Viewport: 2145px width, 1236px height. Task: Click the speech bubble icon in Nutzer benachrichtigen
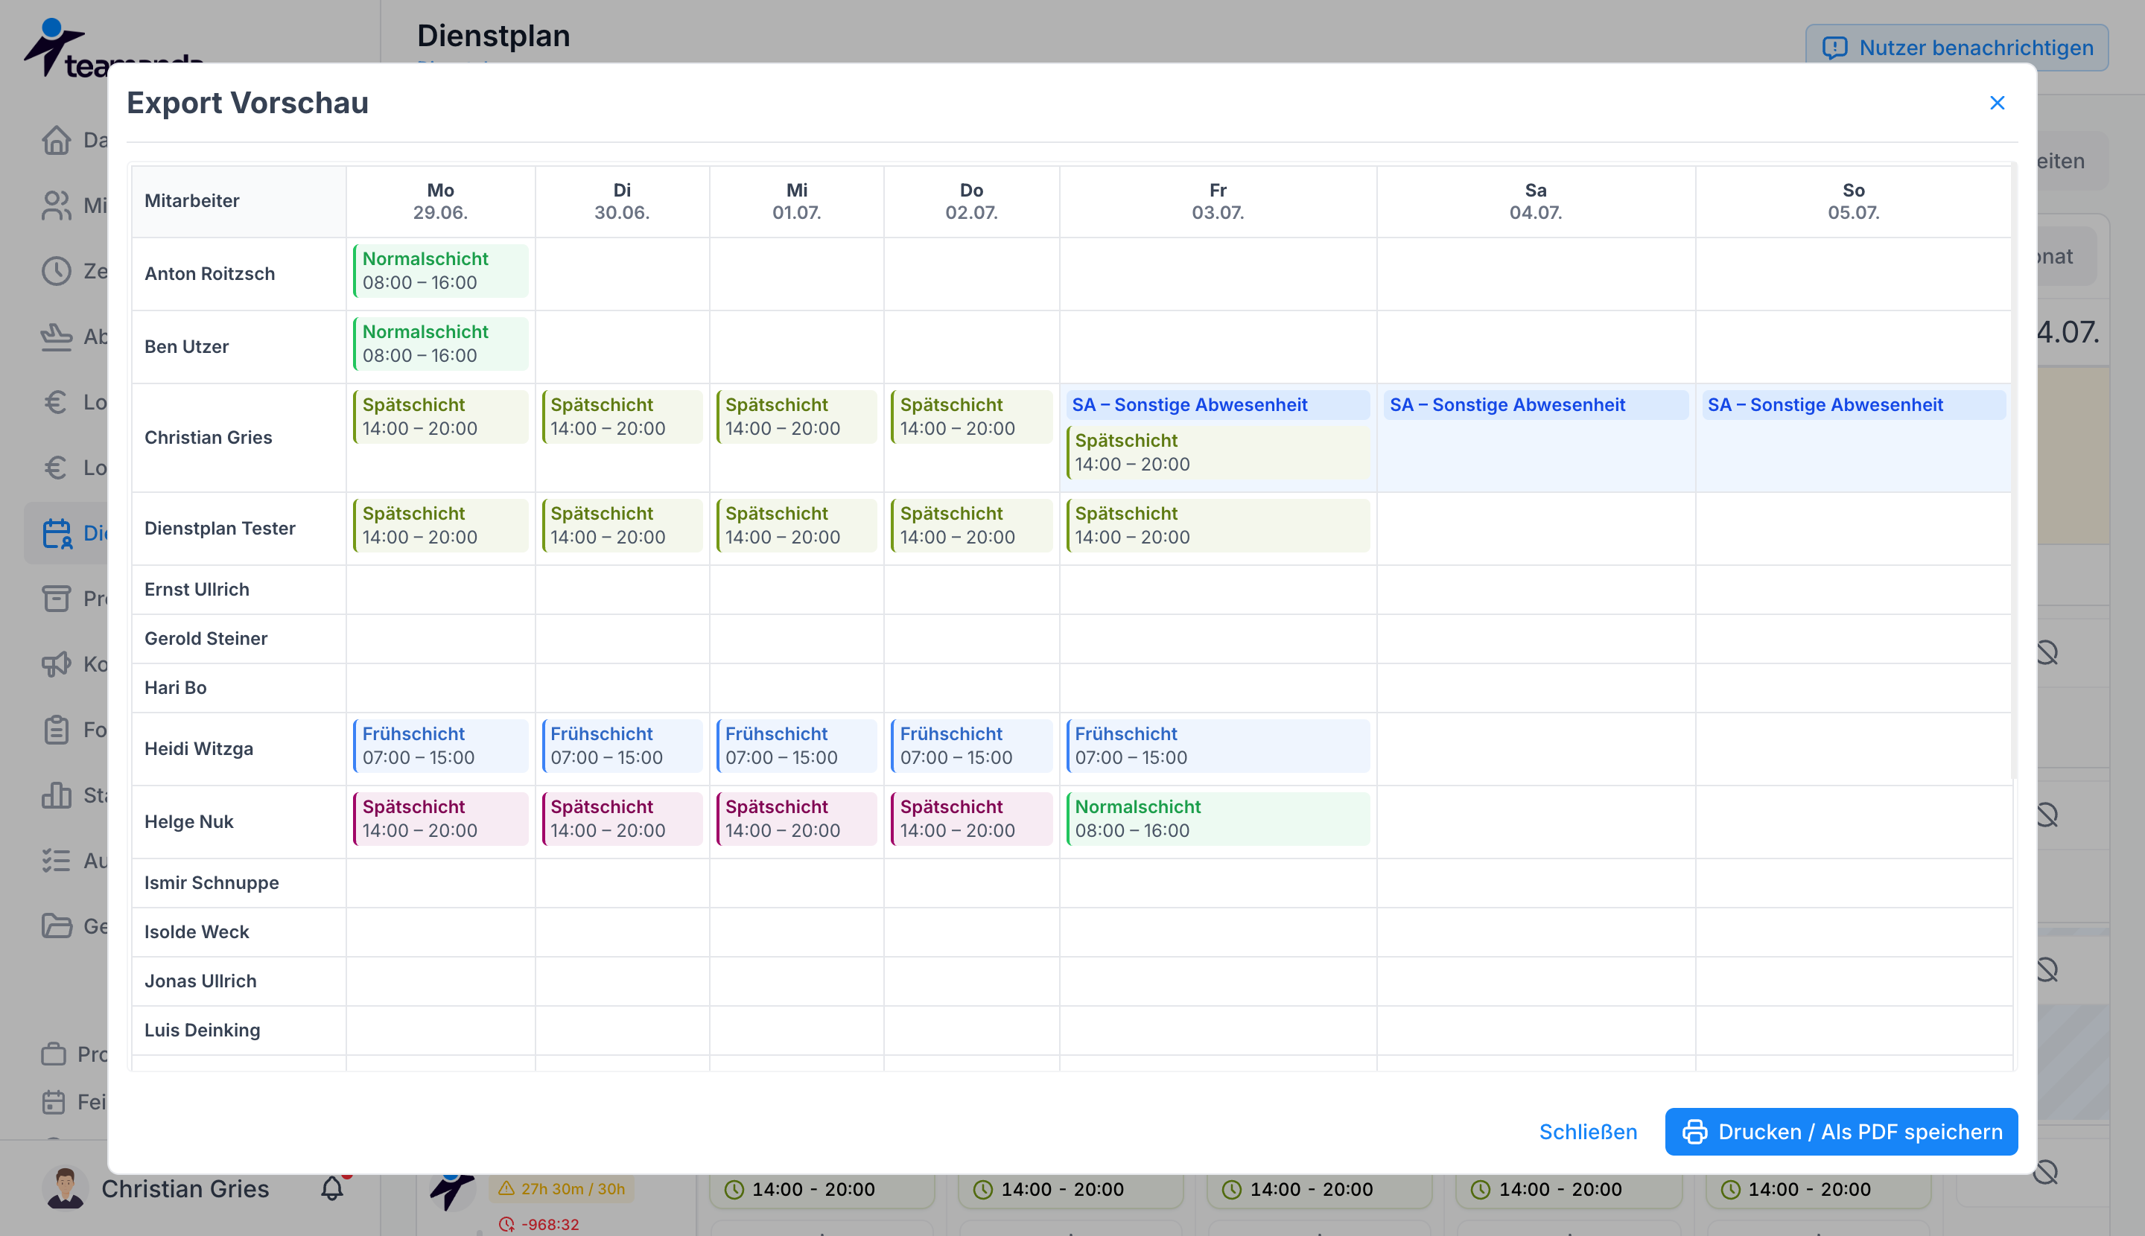[1834, 48]
